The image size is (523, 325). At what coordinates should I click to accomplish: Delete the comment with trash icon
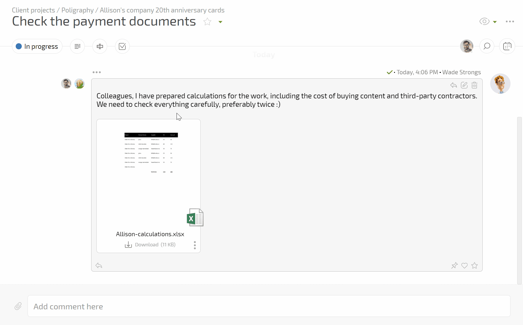[x=474, y=85]
